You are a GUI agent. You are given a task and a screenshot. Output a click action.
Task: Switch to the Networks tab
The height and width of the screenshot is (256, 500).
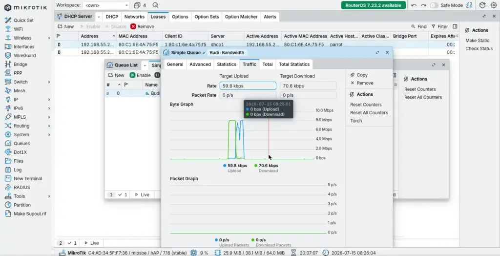[134, 17]
